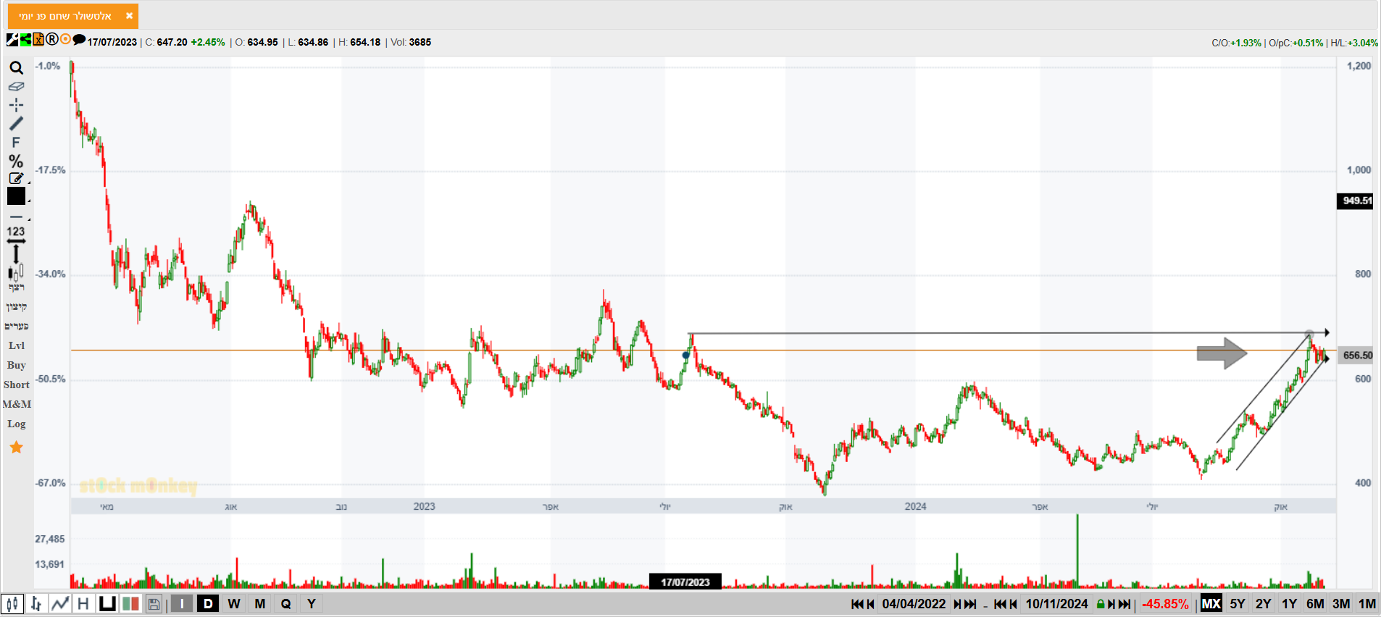This screenshot has height=617, width=1381.
Task: Toggle the M&M option
Action: tap(17, 405)
